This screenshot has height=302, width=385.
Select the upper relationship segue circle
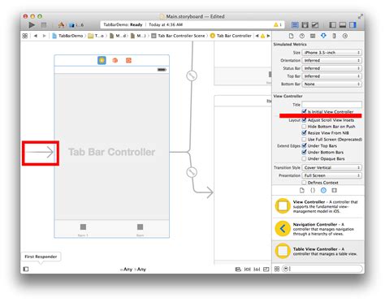192,75
